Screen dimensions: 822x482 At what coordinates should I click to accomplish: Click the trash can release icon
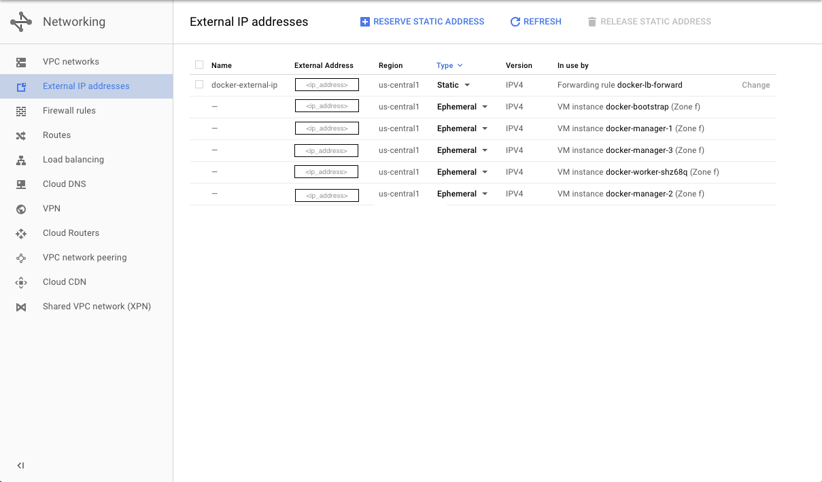click(x=592, y=22)
